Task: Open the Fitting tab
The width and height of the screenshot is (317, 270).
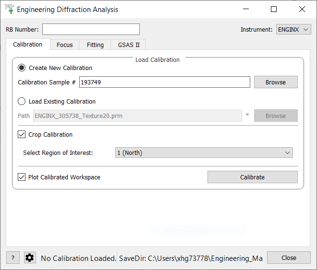Action: (95, 45)
